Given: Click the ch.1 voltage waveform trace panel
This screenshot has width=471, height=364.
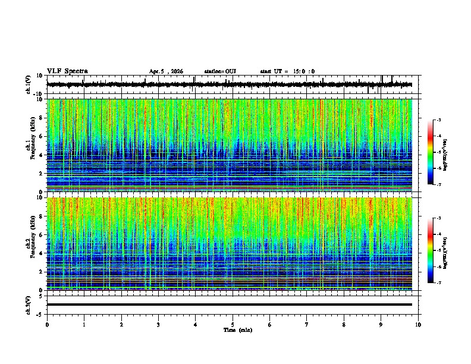Looking at the screenshot, I should coord(233,84).
